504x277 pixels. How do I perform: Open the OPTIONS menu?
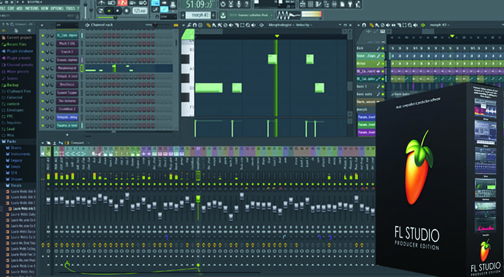click(x=57, y=8)
